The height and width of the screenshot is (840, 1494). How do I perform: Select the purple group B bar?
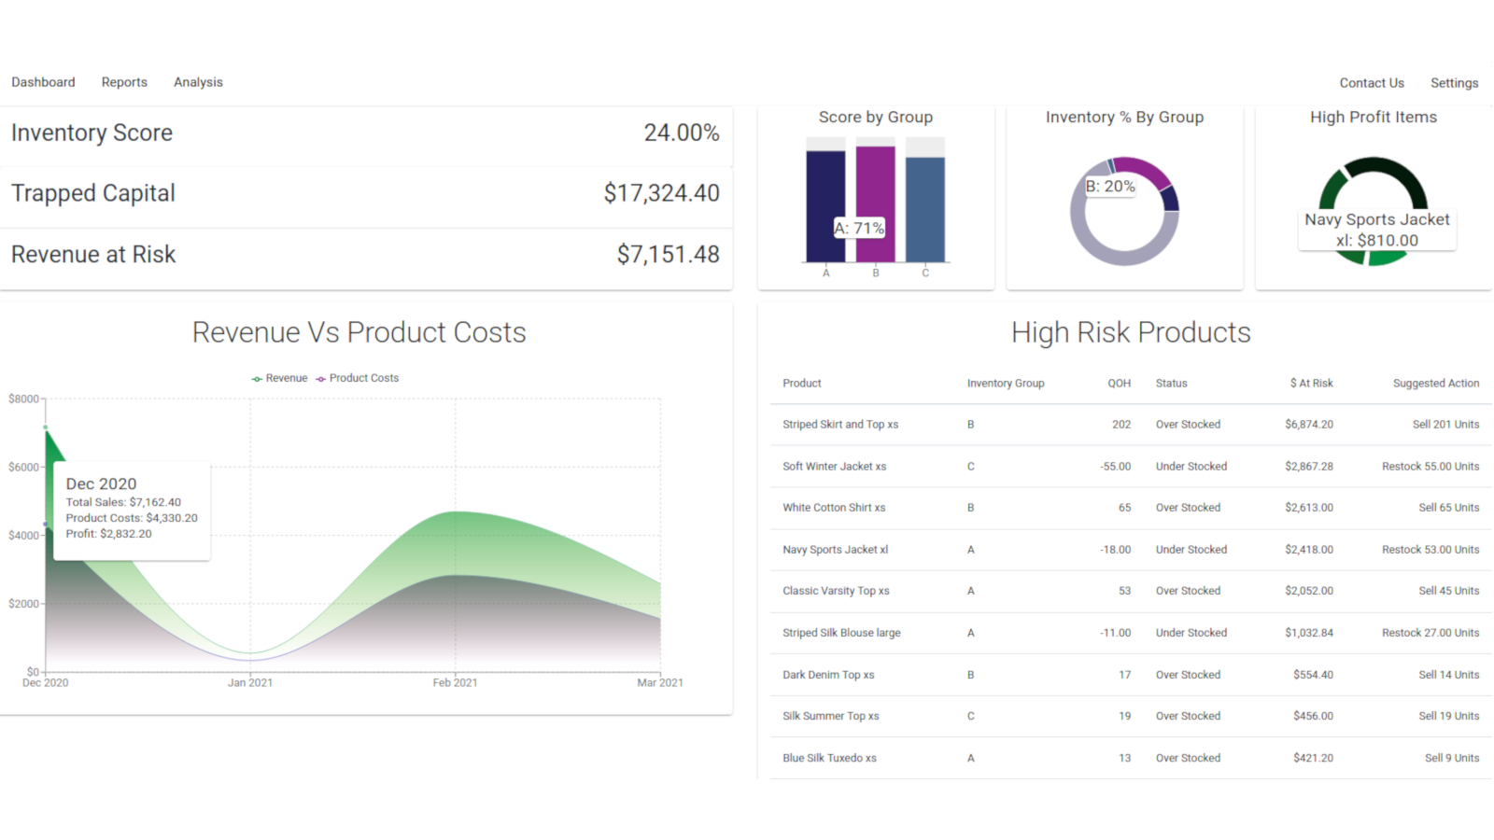tap(876, 203)
